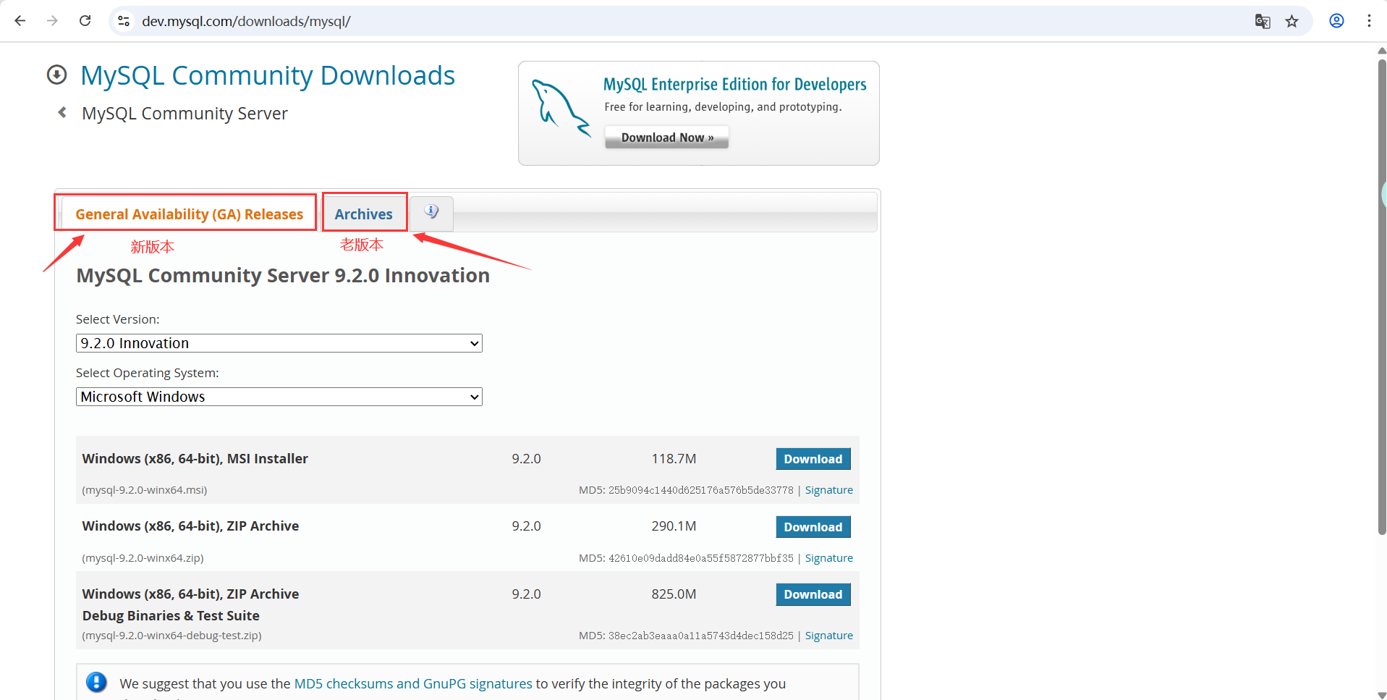This screenshot has width=1387, height=700.
Task: Click filename (mysql-9.2.0-winx64.zip)
Action: [x=143, y=558]
